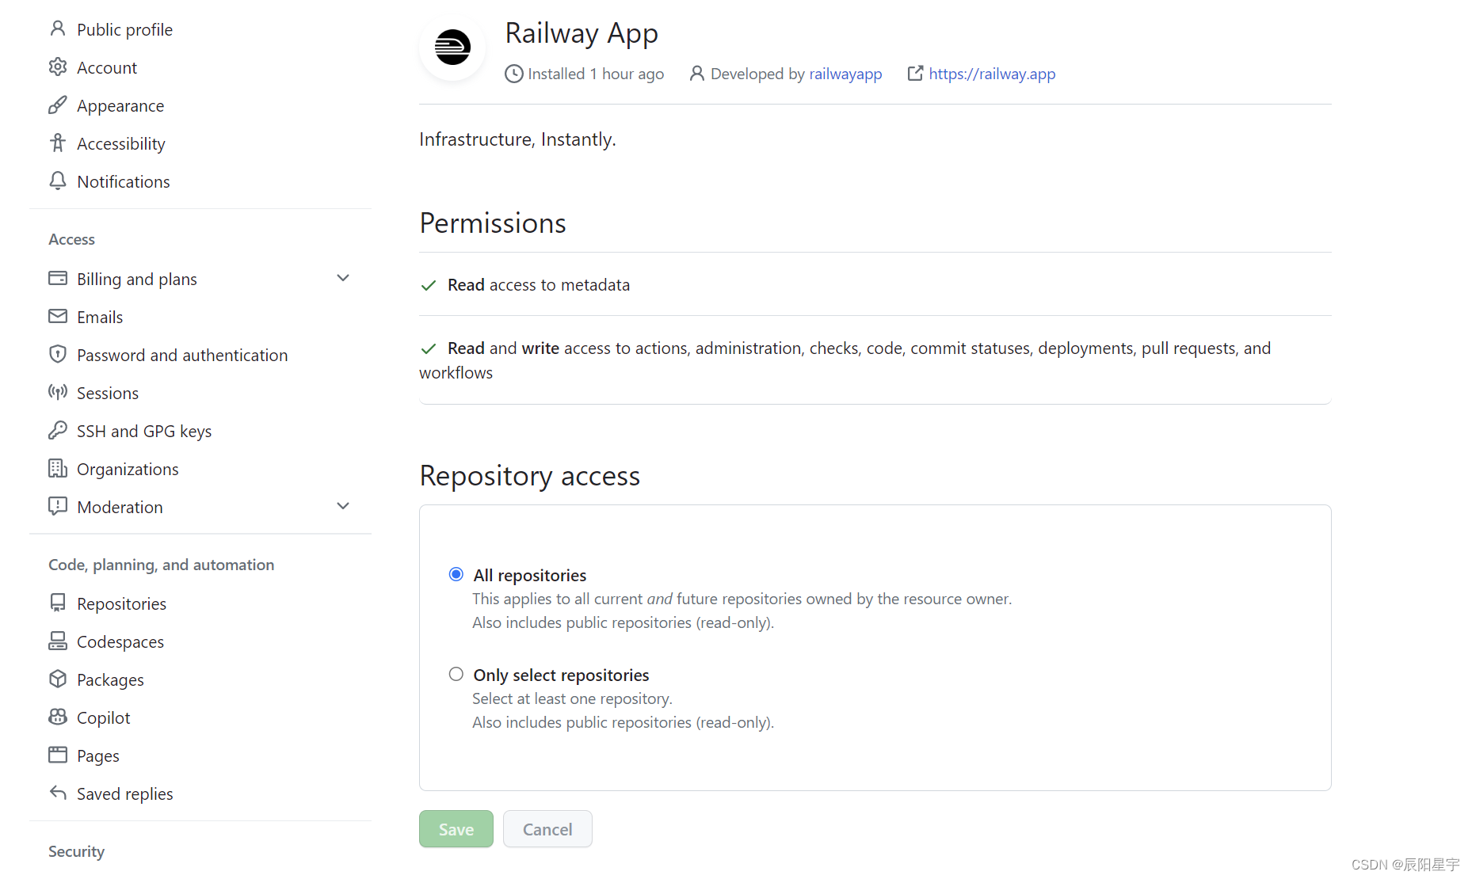Go to SSH and GPG keys

[x=144, y=431]
